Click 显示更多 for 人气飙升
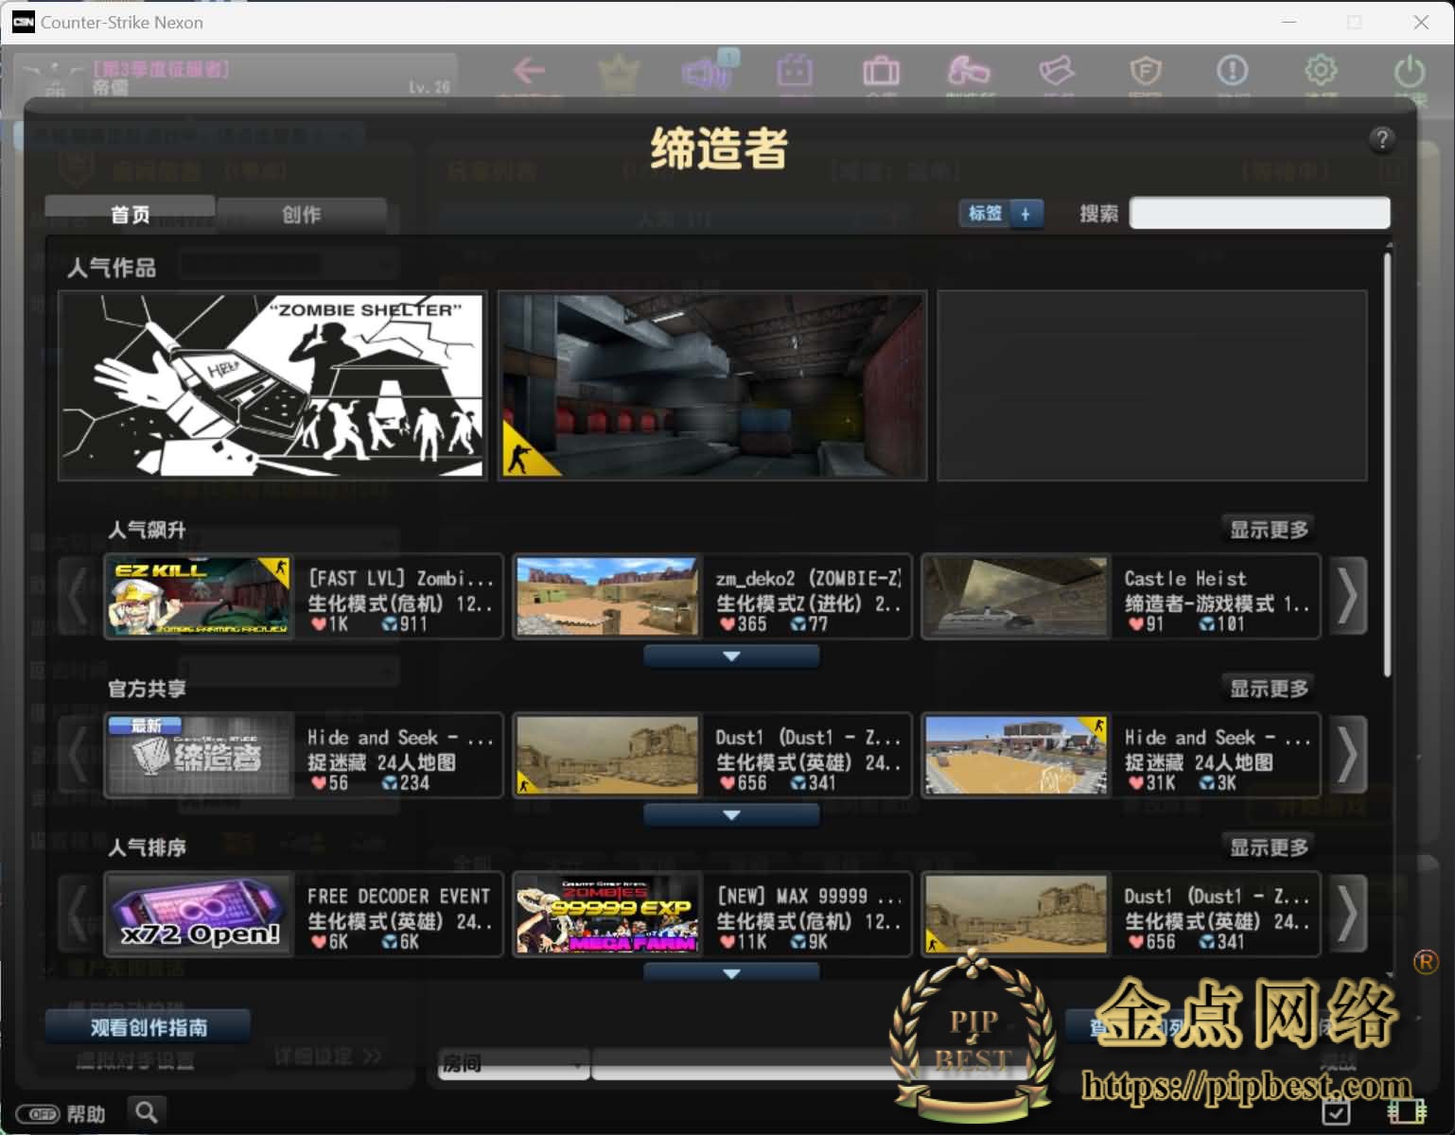The height and width of the screenshot is (1135, 1455). point(1269,530)
